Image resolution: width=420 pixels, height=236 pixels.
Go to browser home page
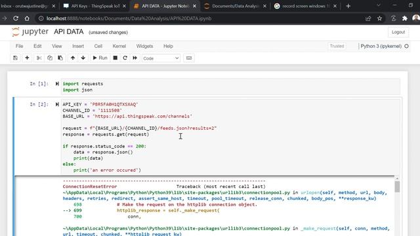[27, 18]
